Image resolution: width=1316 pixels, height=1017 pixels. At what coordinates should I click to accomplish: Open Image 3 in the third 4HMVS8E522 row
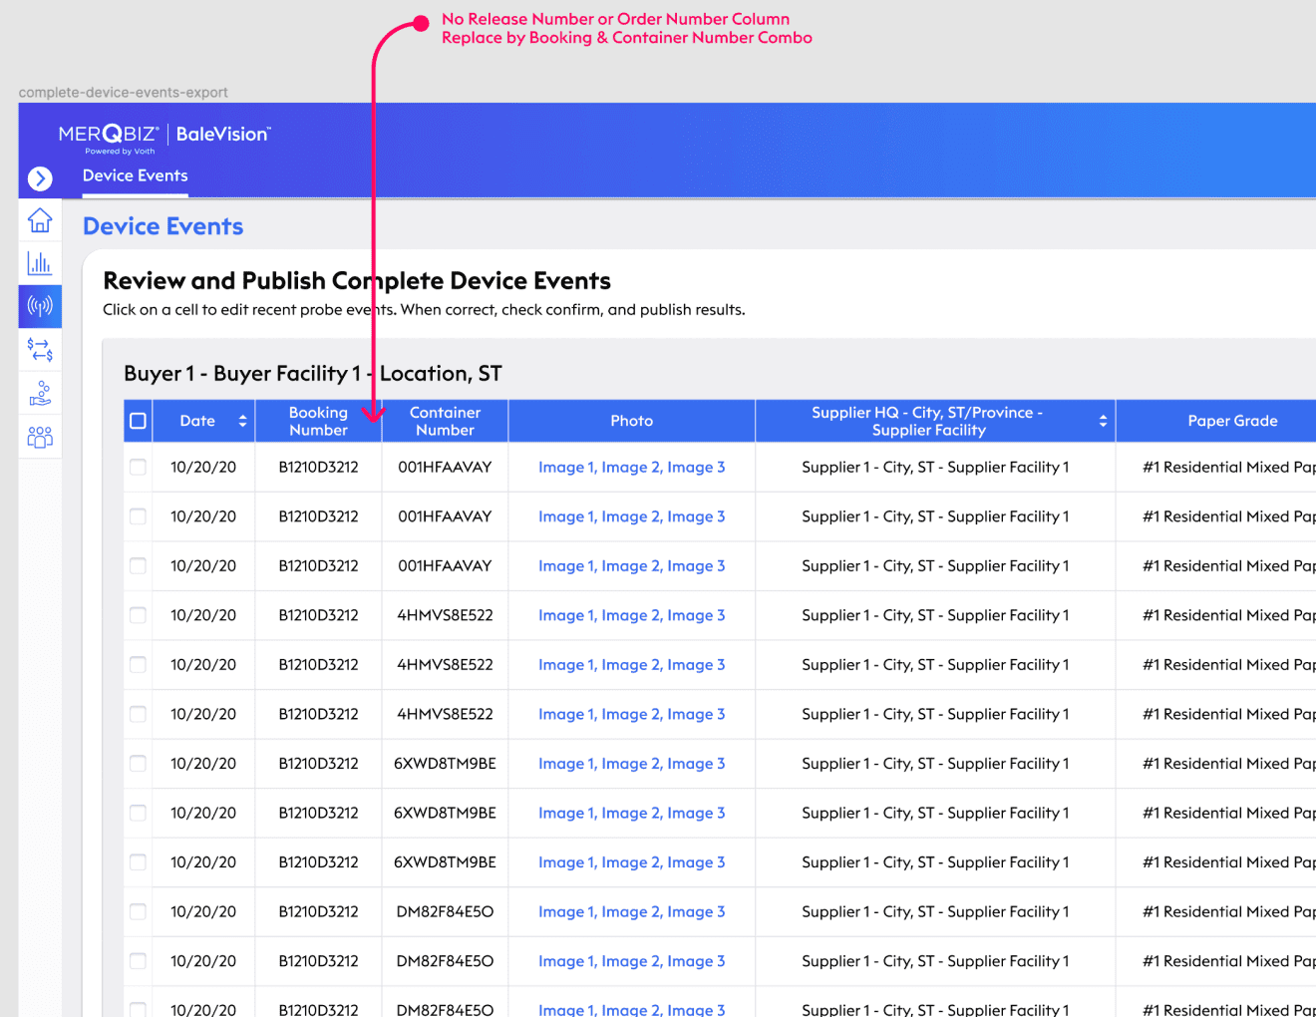pos(696,714)
